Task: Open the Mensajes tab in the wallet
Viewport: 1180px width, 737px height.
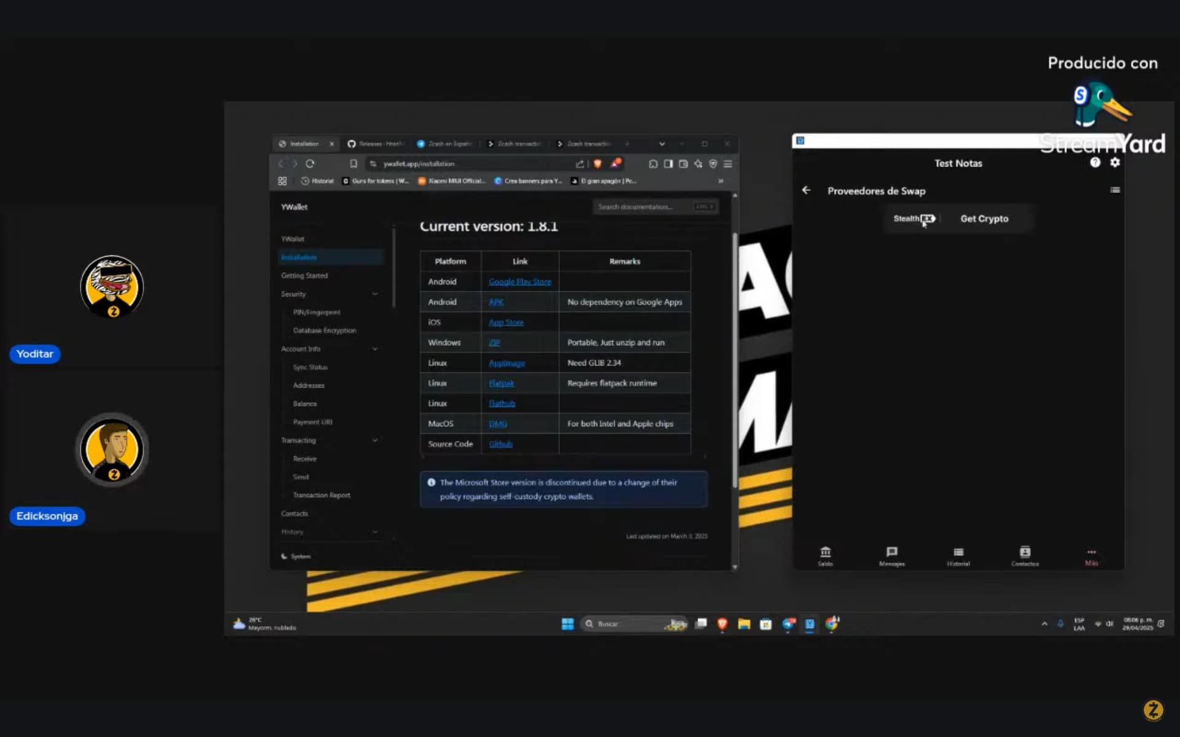Action: (x=892, y=556)
